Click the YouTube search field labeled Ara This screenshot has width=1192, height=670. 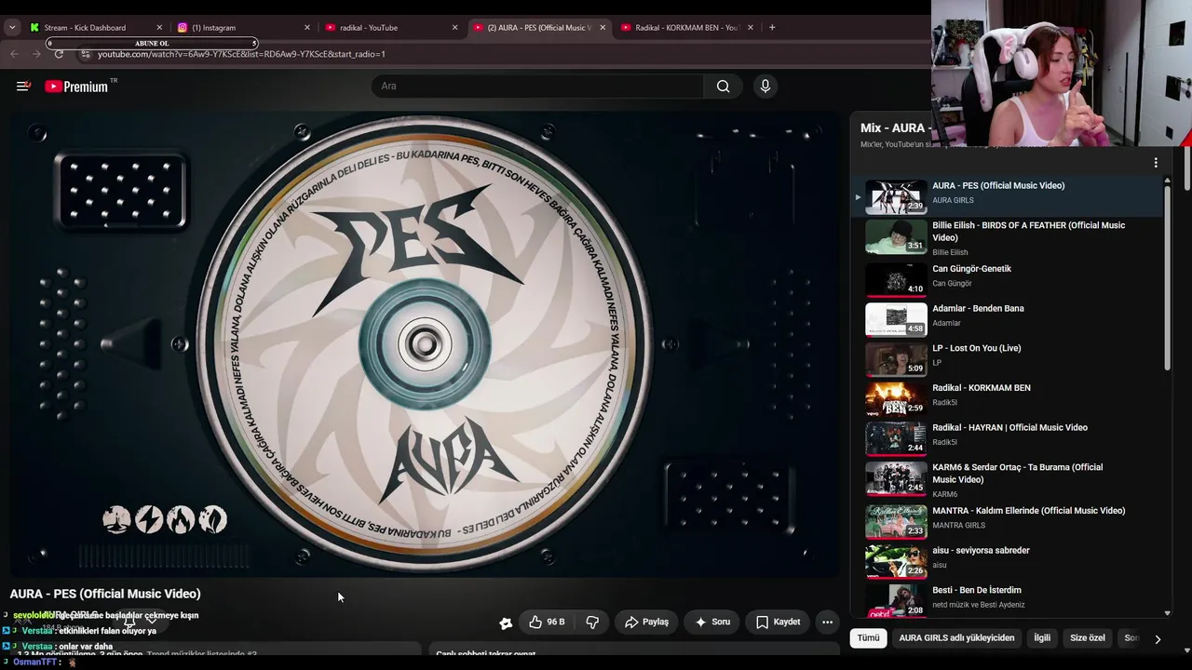pyautogui.click(x=538, y=87)
